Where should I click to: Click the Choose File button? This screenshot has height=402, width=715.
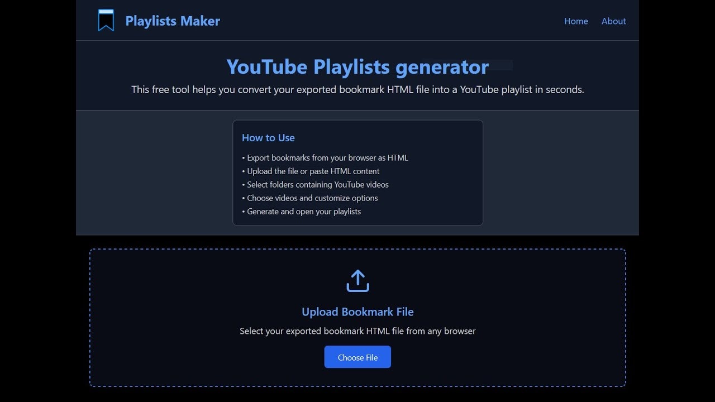point(357,357)
